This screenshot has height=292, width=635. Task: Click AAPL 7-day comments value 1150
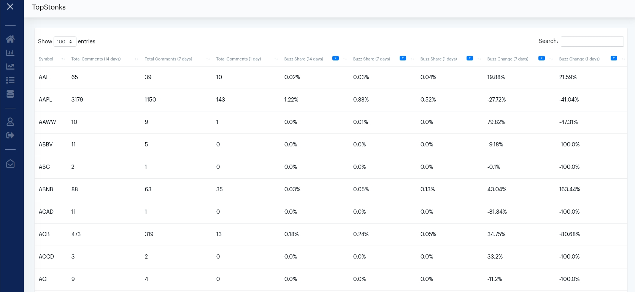pyautogui.click(x=151, y=100)
